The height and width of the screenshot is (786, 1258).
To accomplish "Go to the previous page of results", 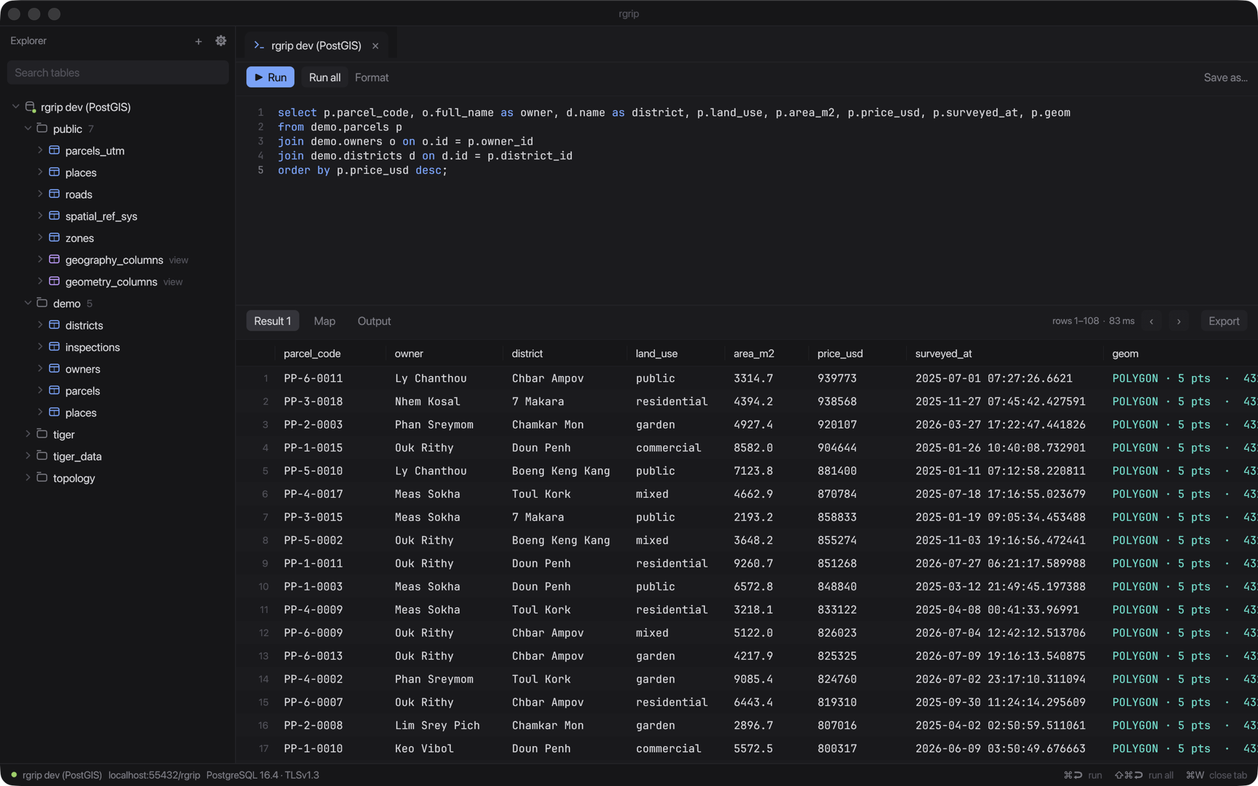I will (x=1151, y=321).
